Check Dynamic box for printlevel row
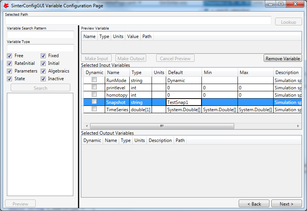 pyautogui.click(x=94, y=87)
